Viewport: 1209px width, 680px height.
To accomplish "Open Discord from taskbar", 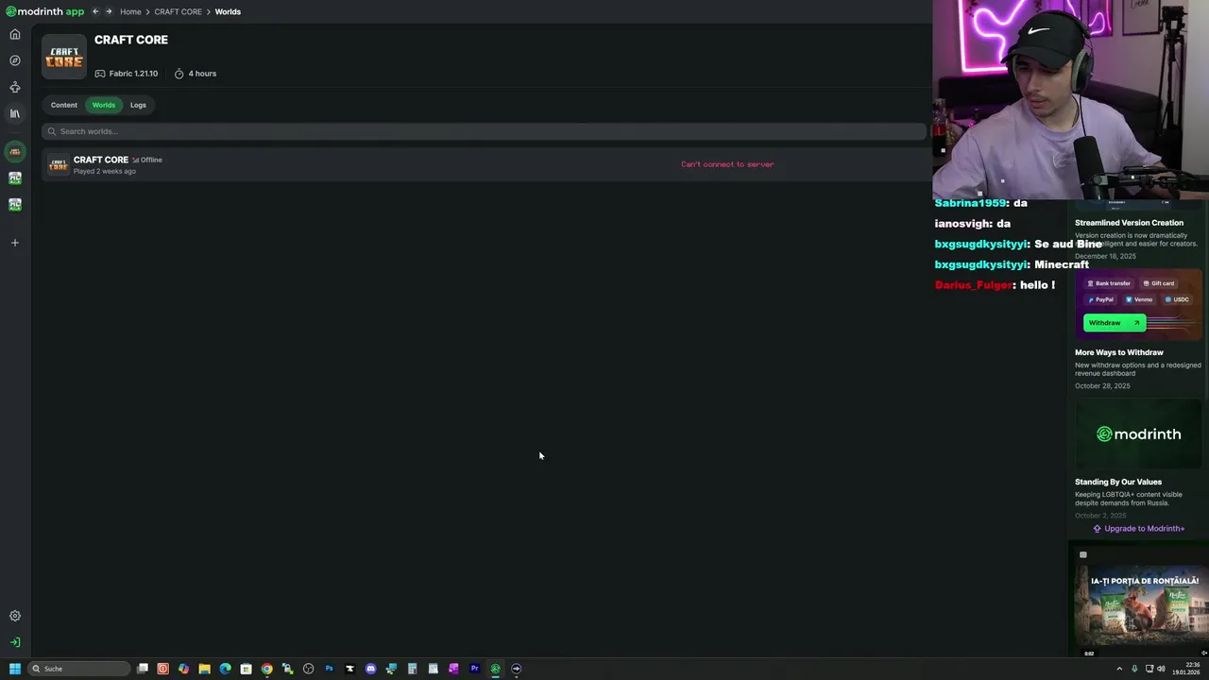I will (x=370, y=669).
